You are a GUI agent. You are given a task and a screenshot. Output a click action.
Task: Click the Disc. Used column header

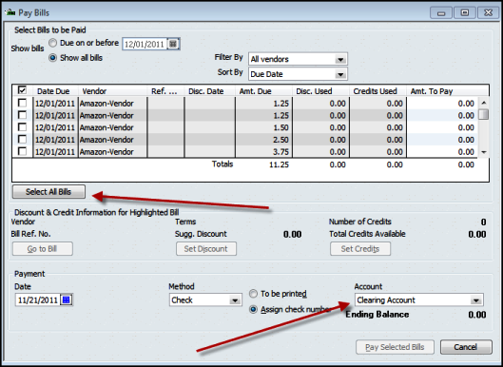[320, 91]
